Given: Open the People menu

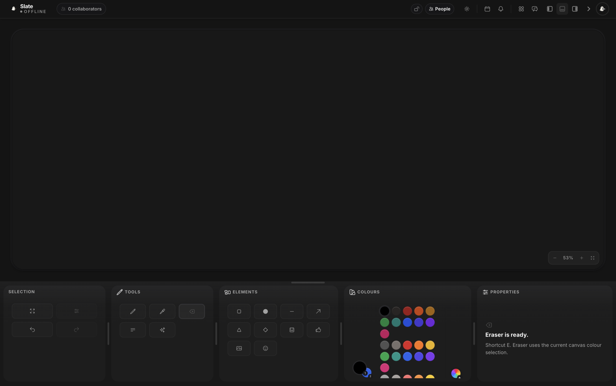Looking at the screenshot, I should [440, 9].
